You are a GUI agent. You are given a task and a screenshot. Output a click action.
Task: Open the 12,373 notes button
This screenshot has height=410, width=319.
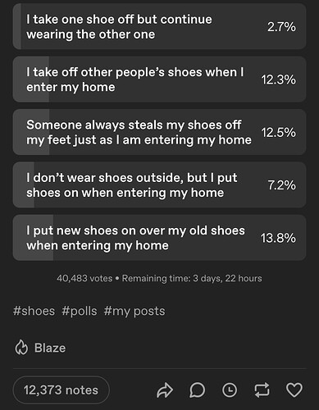click(x=61, y=390)
